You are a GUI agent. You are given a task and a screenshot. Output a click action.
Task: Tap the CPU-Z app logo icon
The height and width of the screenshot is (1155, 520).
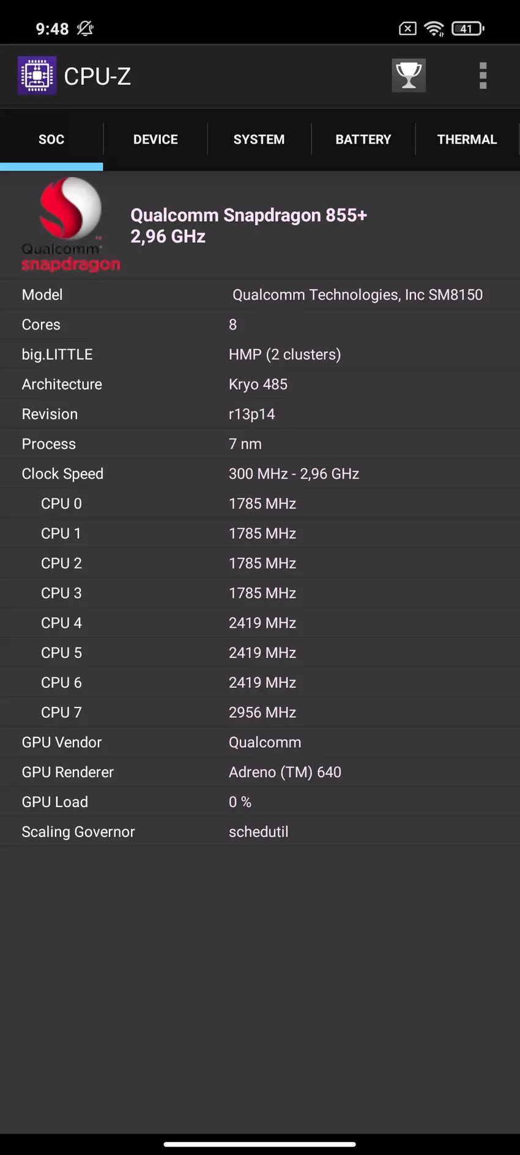pos(37,76)
